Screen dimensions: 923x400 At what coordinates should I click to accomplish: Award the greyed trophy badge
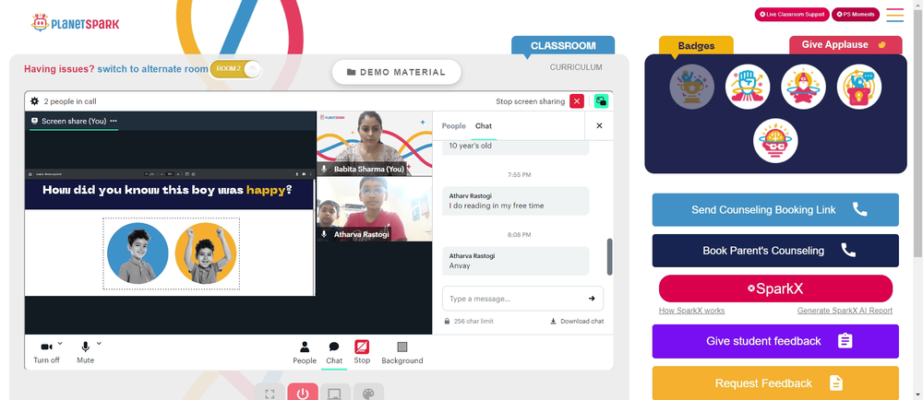[x=691, y=87]
